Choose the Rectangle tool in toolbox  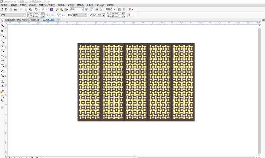click(2, 50)
